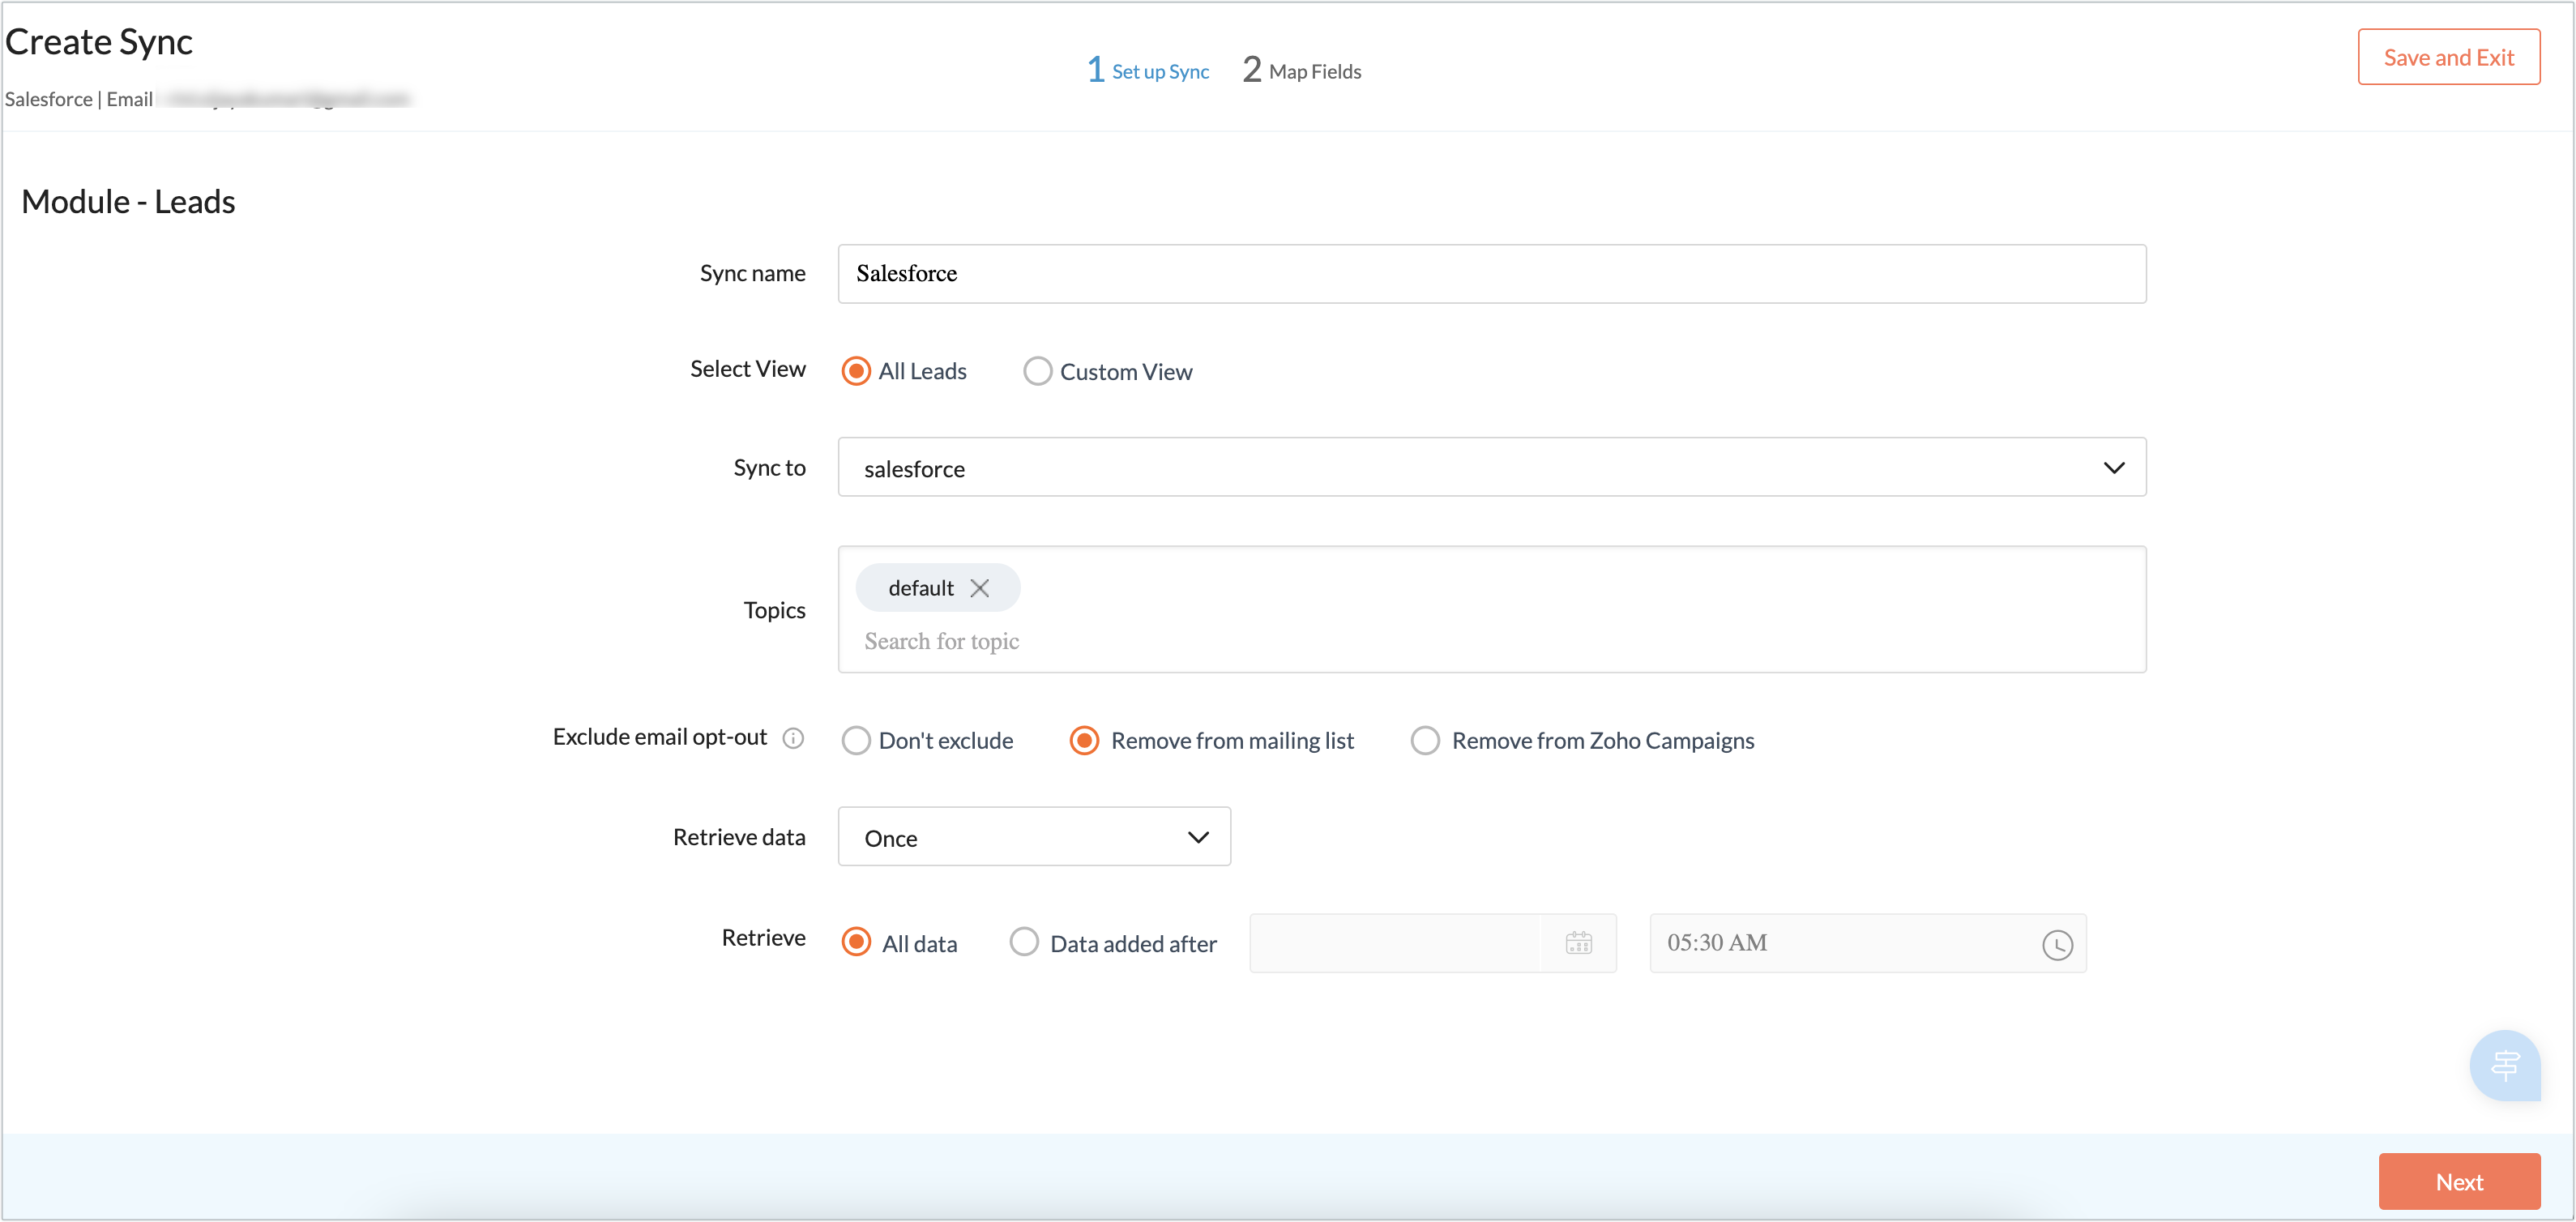This screenshot has width=2576, height=1222.
Task: Click the Module - Leads heading
Action: tap(128, 201)
